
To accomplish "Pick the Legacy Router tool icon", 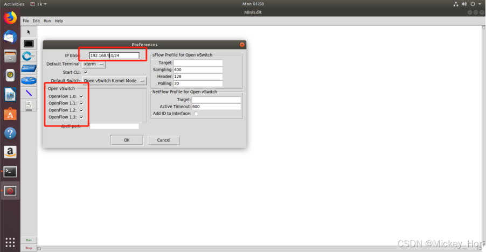I will pyautogui.click(x=29, y=80).
